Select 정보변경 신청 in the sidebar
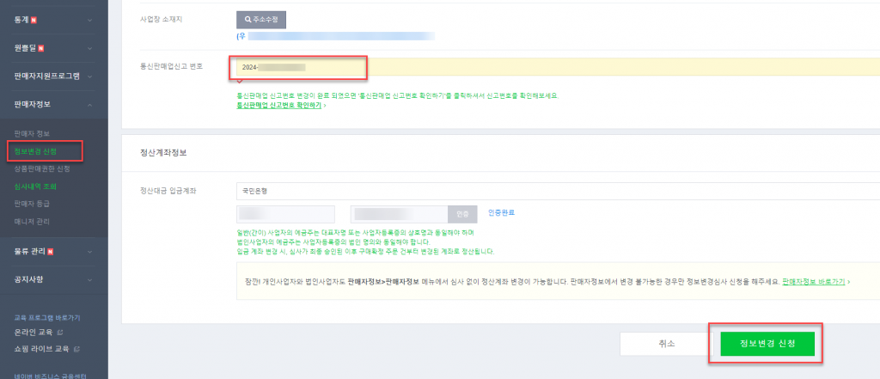Viewport: 880px width, 379px height. [35, 151]
